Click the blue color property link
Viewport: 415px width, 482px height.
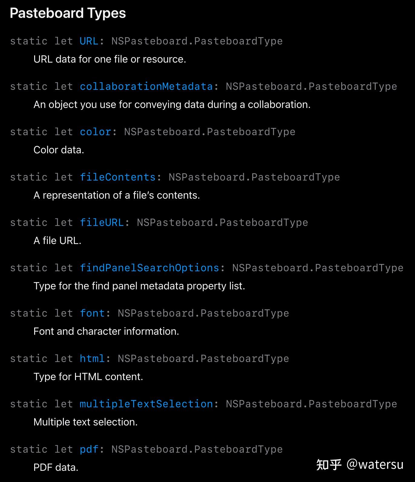pos(95,132)
